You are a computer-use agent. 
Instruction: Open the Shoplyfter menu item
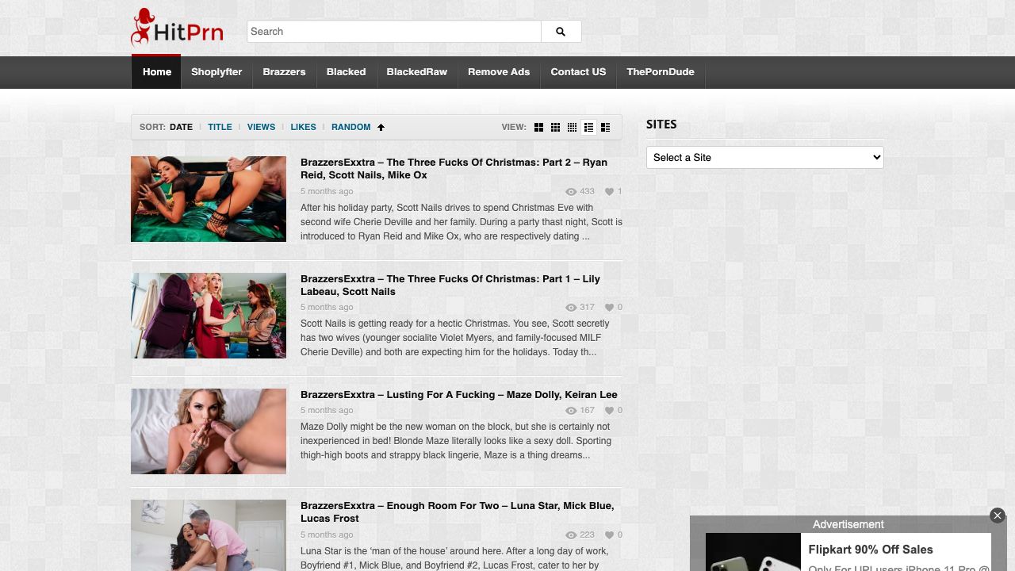216,72
